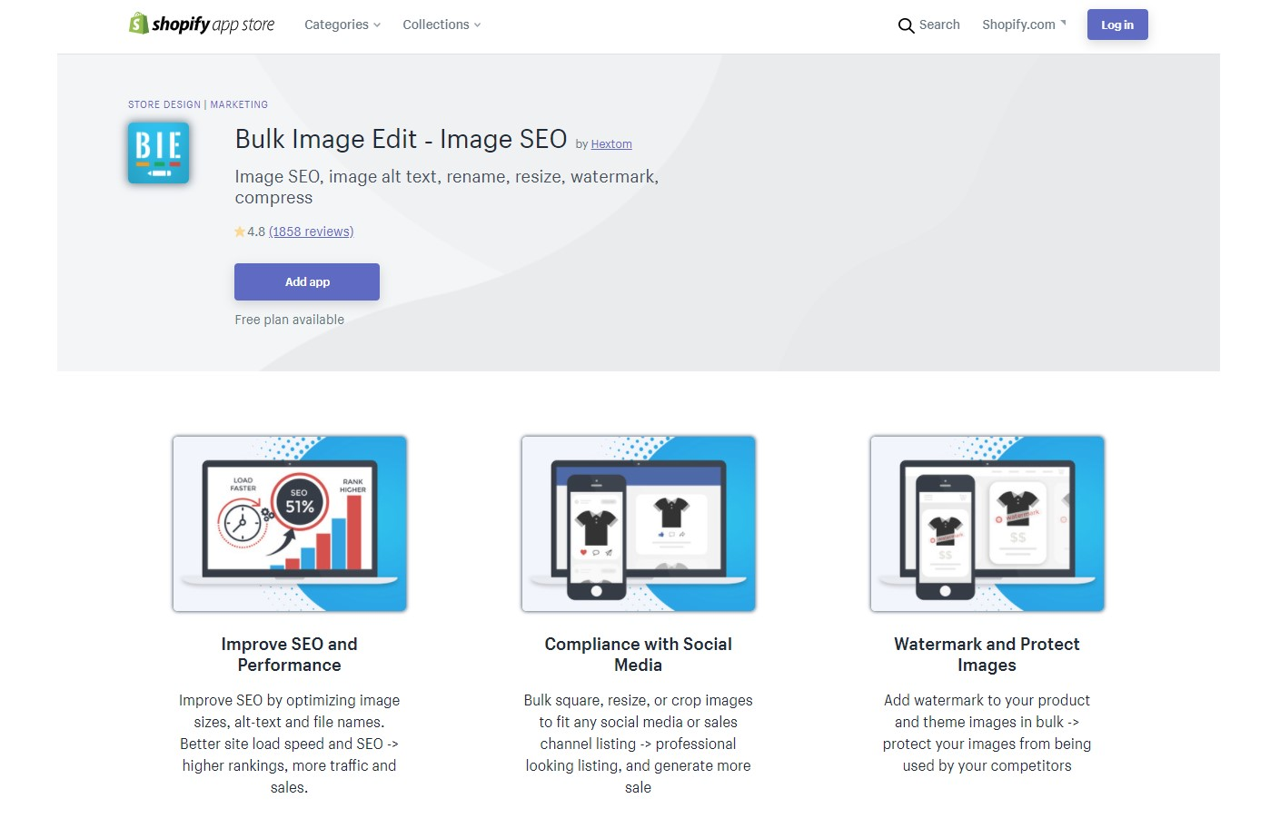Viewport: 1280px width, 828px height.
Task: Click the Marketing category link
Action: click(x=239, y=104)
